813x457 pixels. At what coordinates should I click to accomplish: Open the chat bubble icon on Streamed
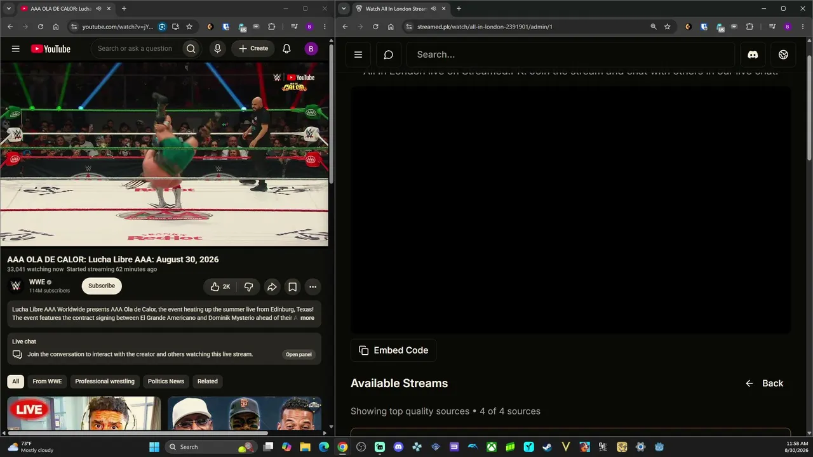(389, 55)
